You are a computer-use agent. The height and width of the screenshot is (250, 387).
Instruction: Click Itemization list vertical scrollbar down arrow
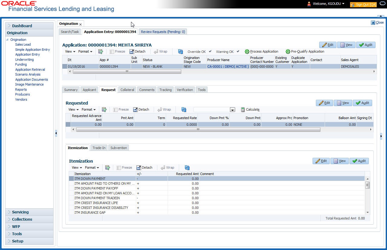coord(368,213)
